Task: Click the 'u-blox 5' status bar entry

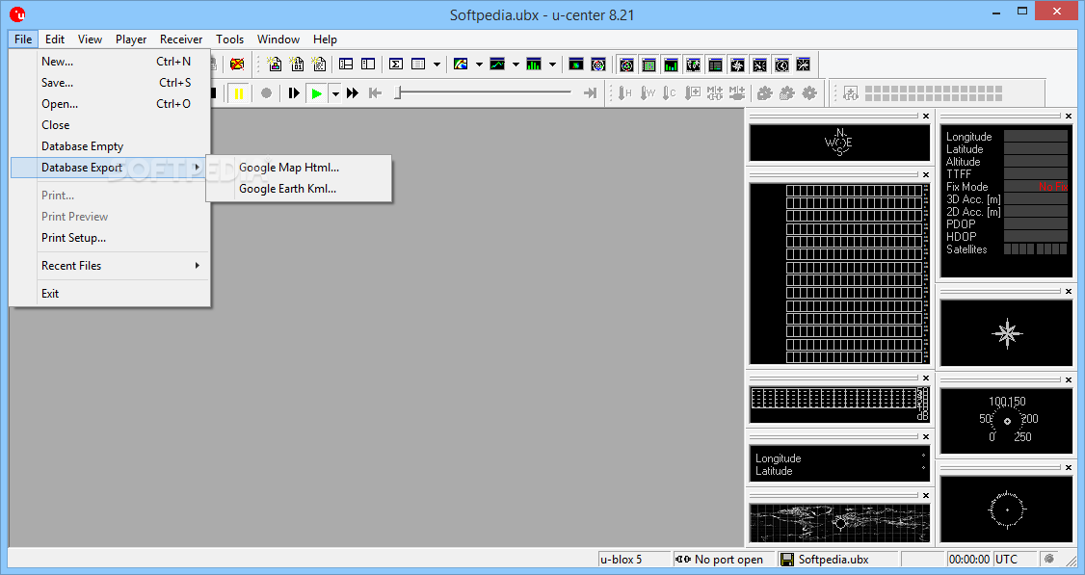Action: tap(634, 559)
